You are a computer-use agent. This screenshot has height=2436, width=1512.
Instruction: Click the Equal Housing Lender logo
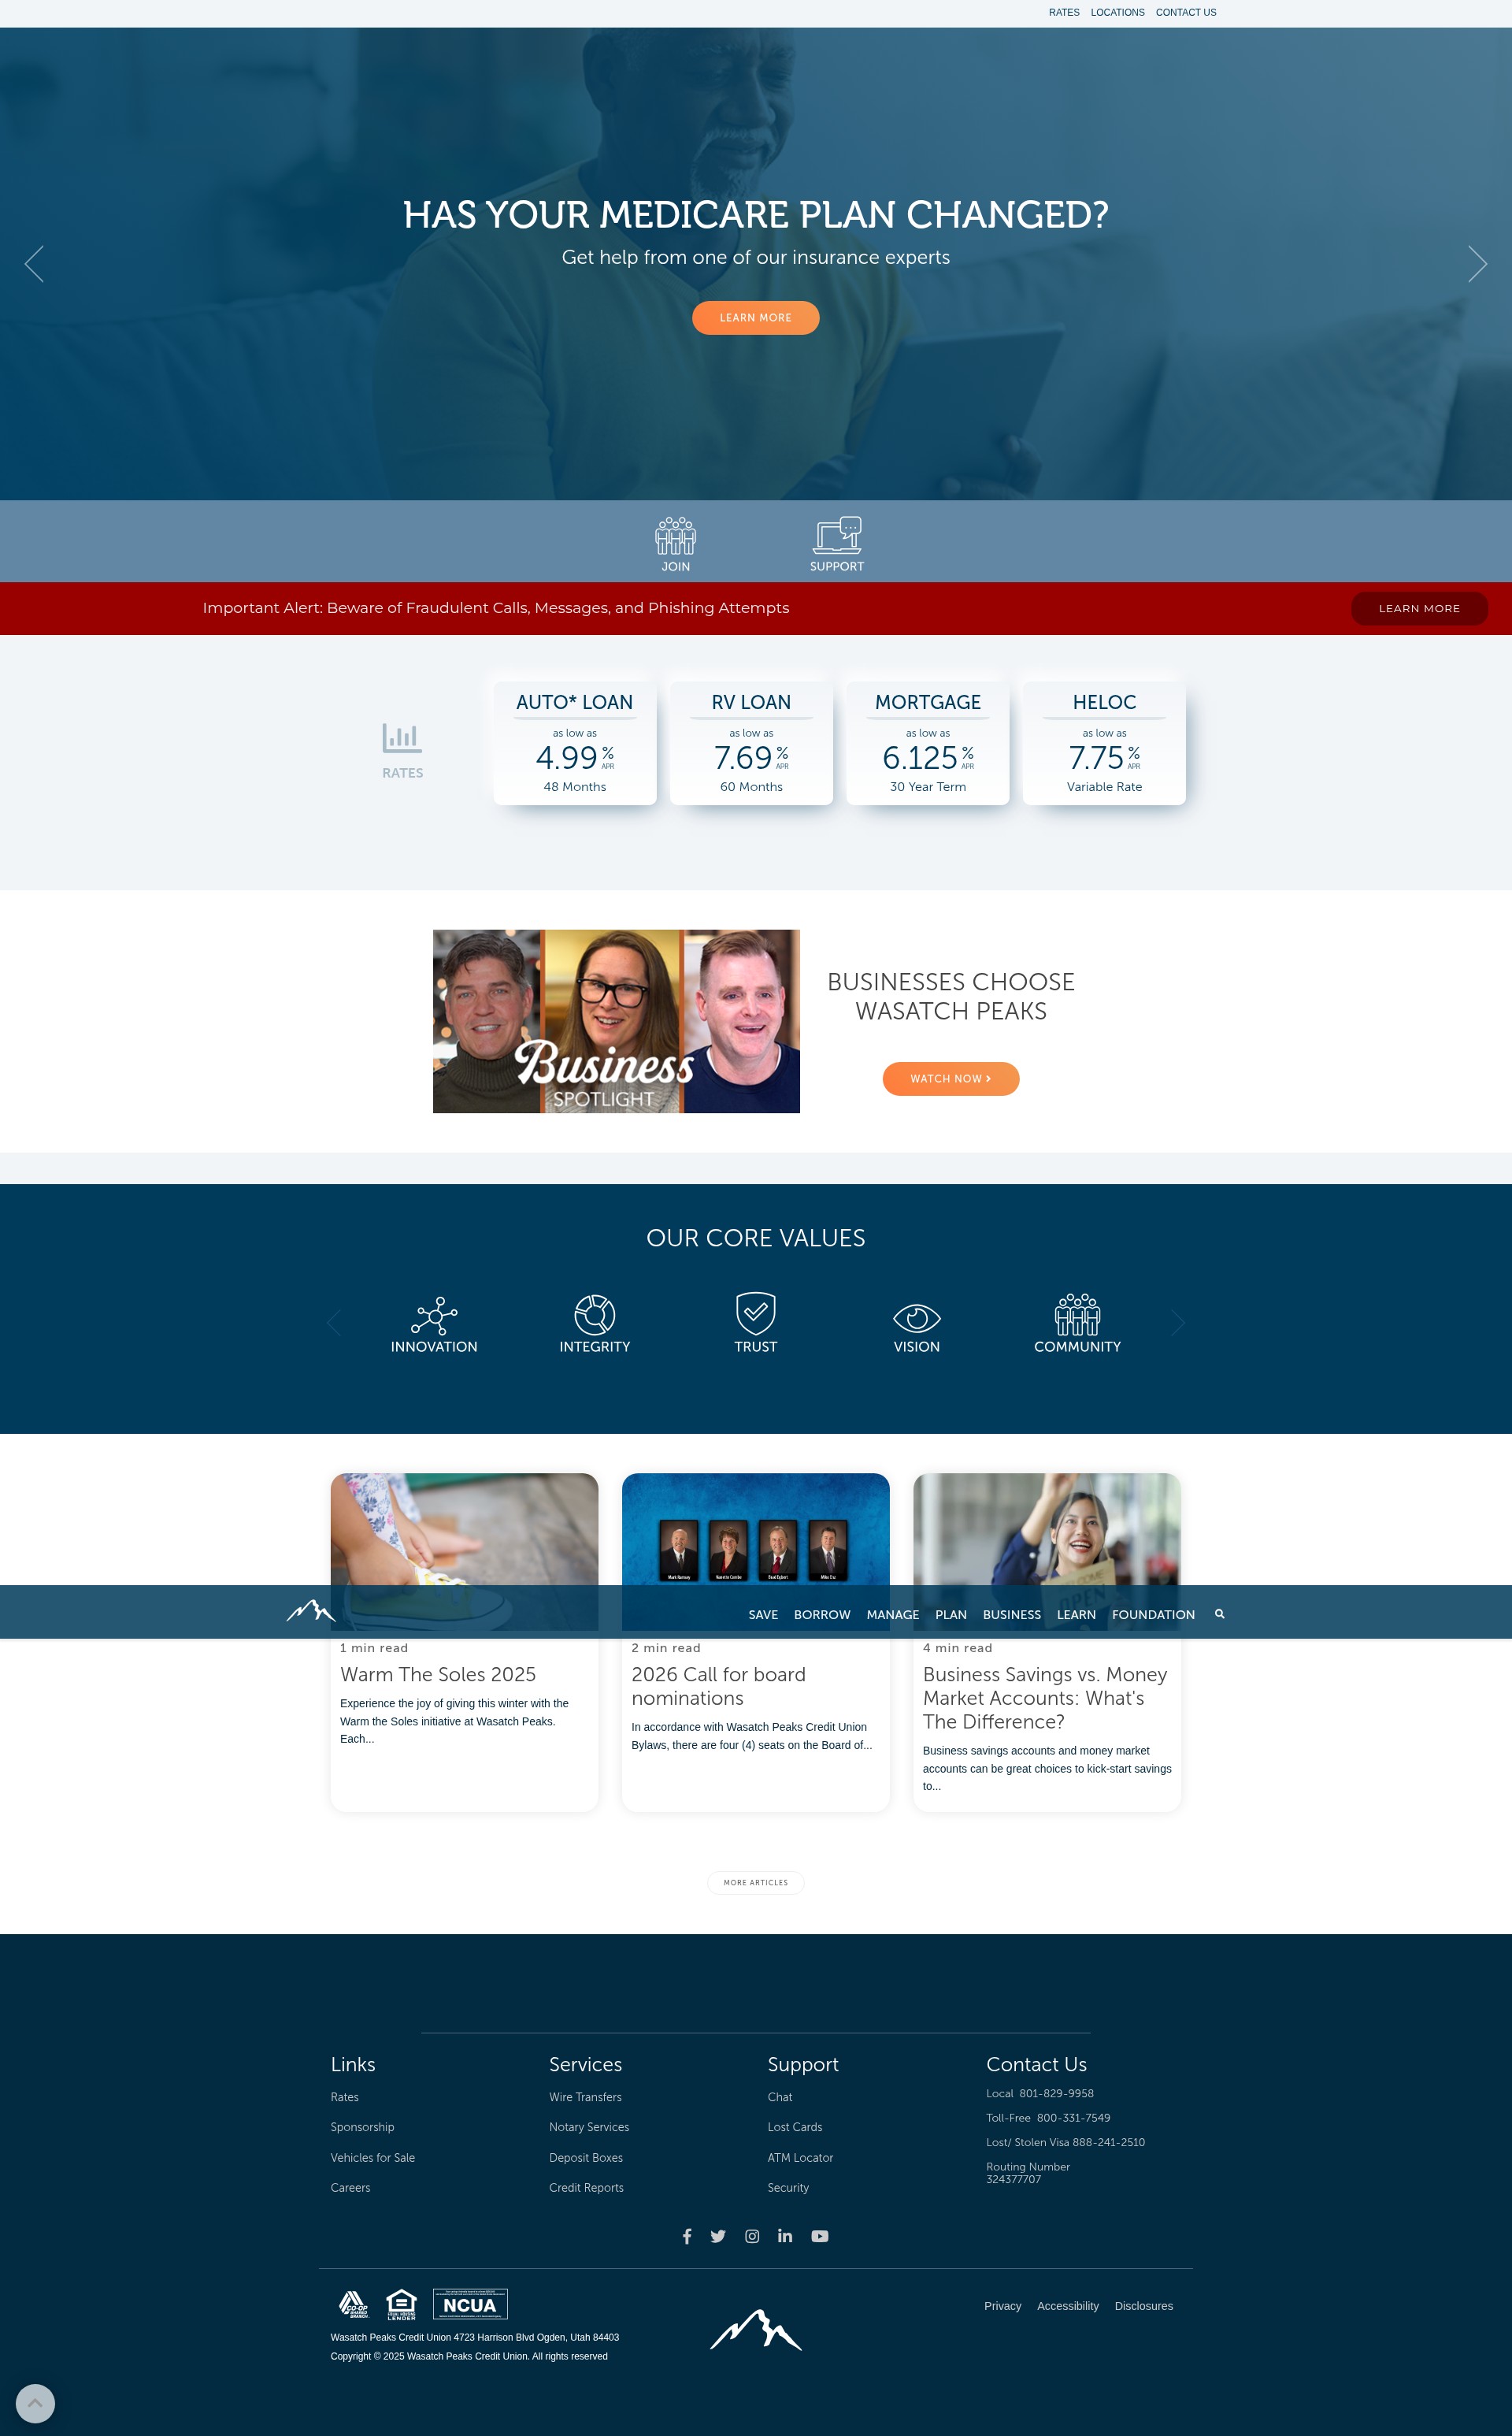point(401,2304)
